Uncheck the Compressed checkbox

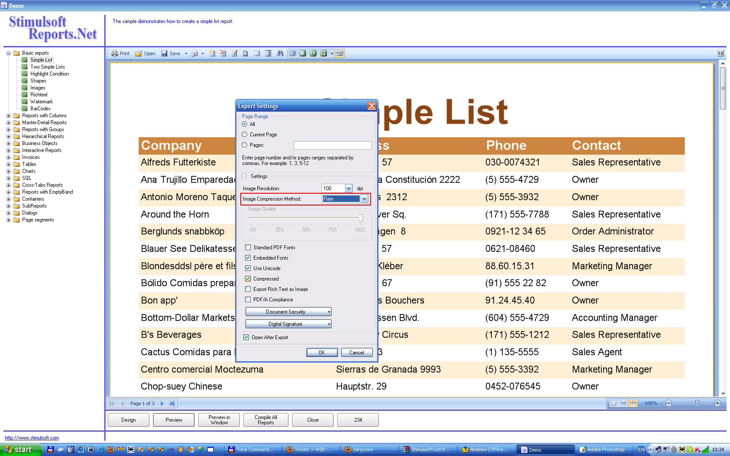[248, 279]
